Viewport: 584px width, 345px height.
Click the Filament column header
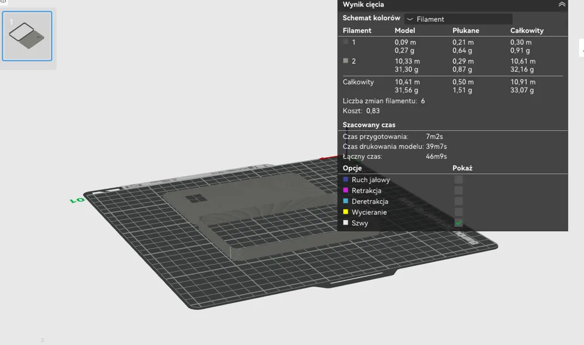click(x=357, y=30)
